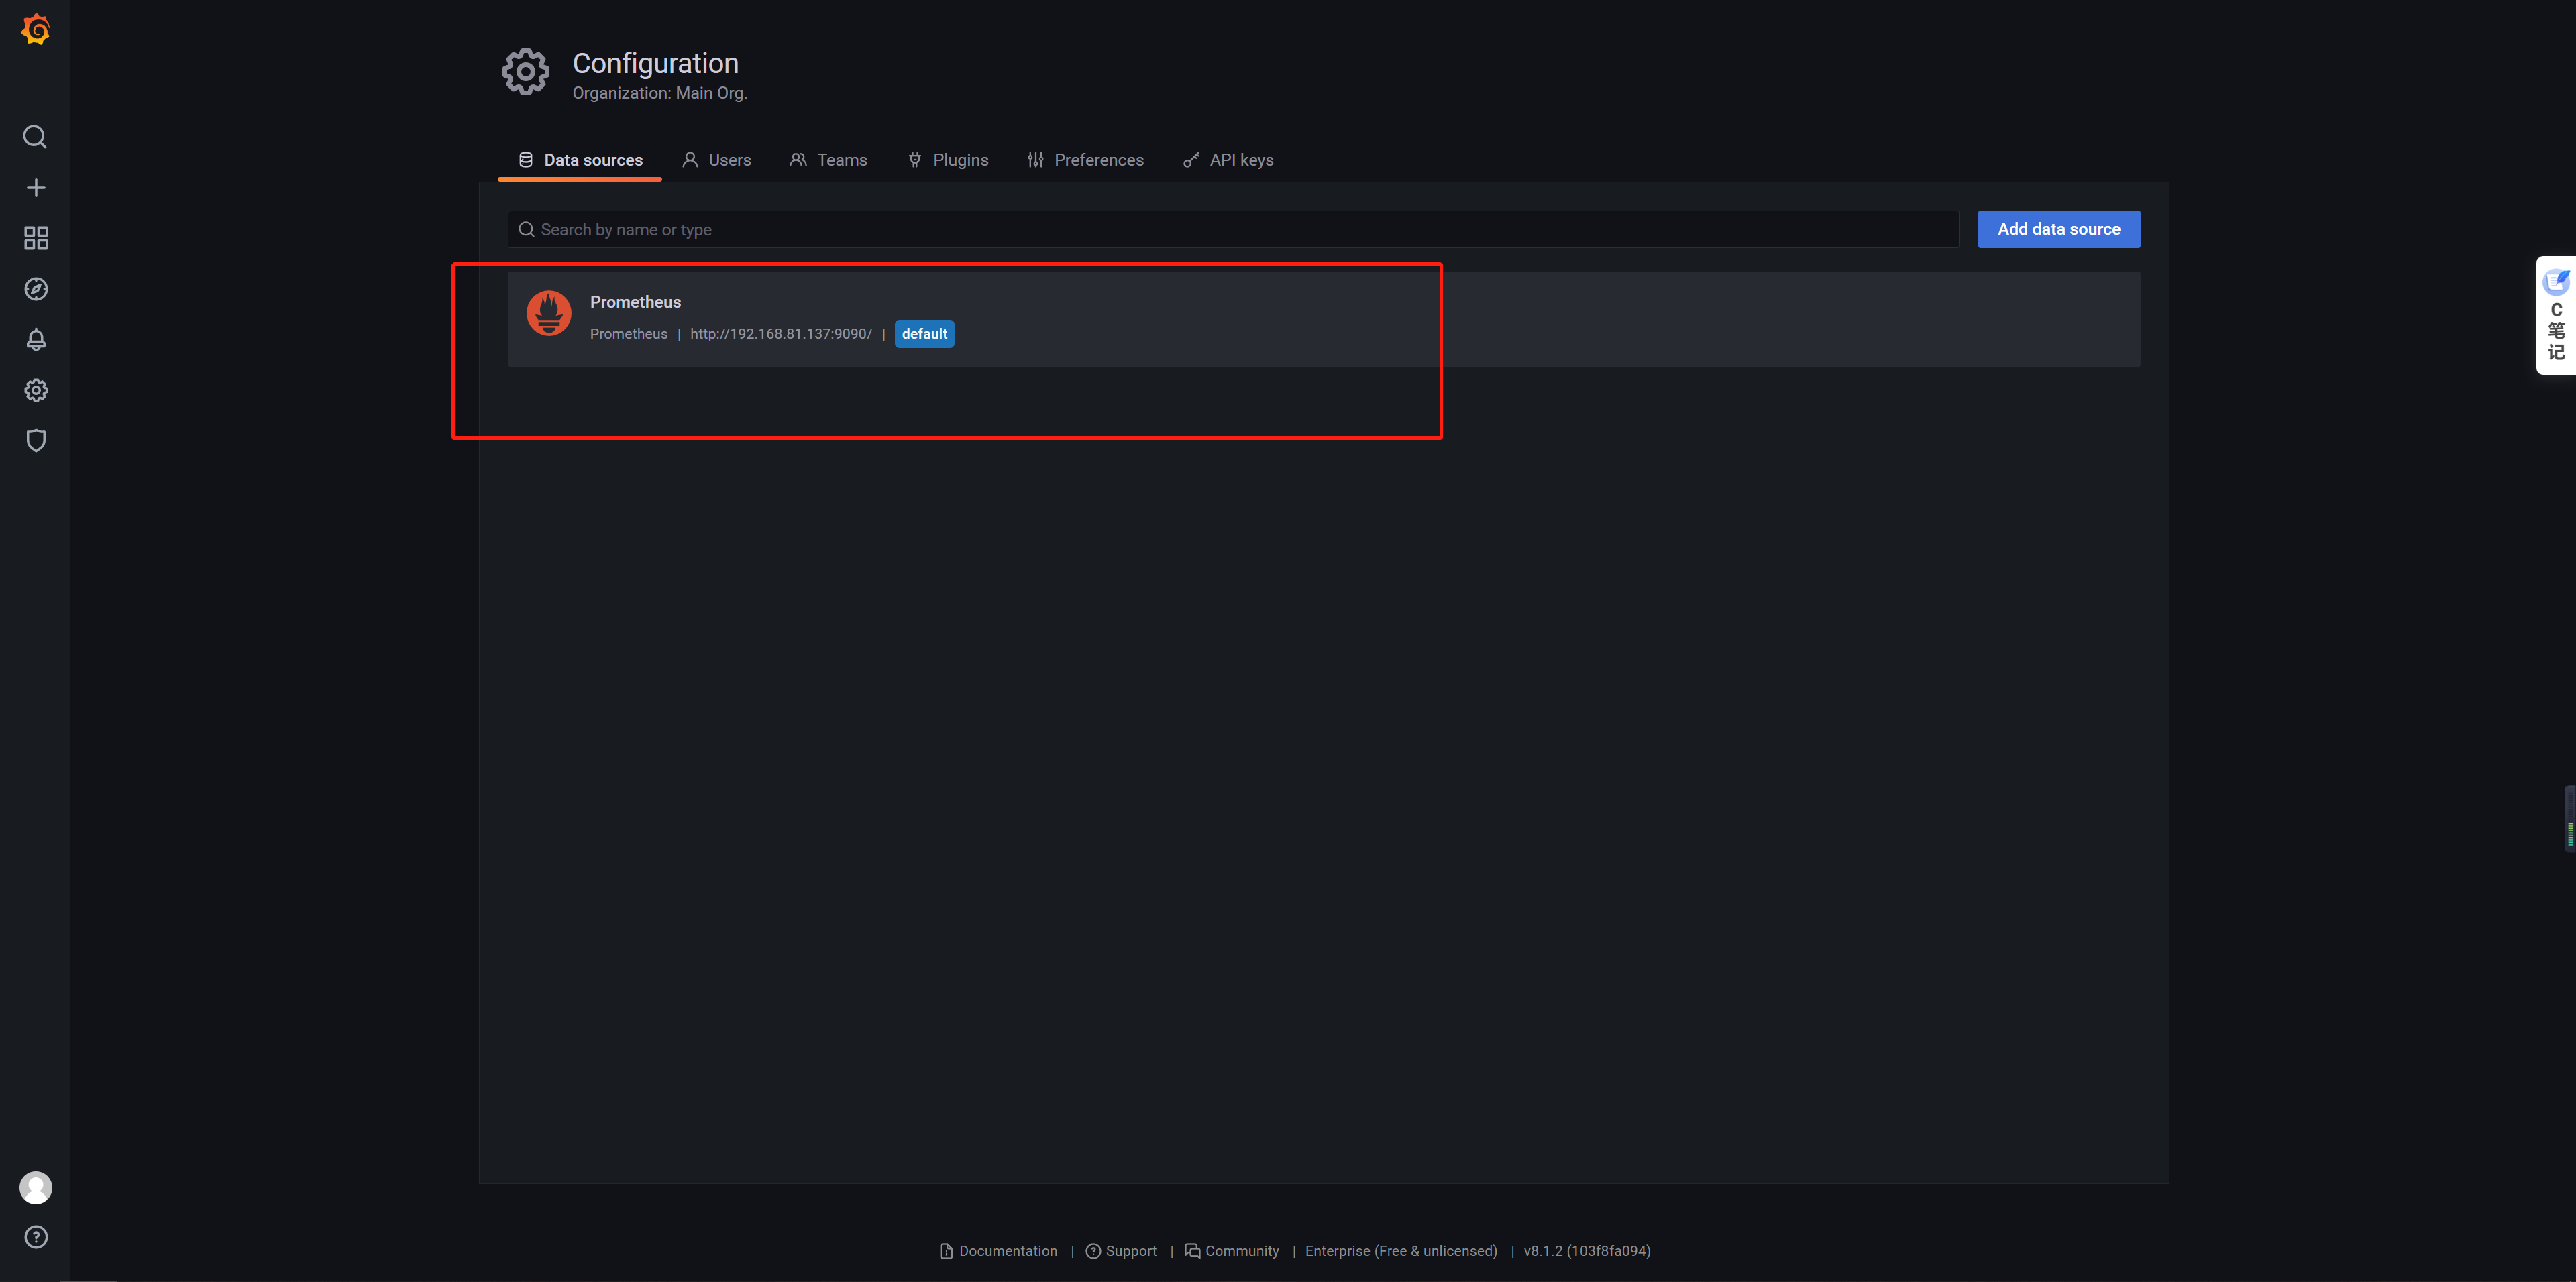Click the Grafana logo home icon
This screenshot has height=1282, width=2576.
[36, 30]
